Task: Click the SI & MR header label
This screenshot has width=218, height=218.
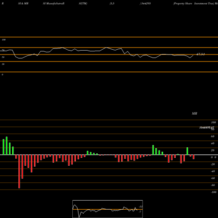Action: point(23,3)
